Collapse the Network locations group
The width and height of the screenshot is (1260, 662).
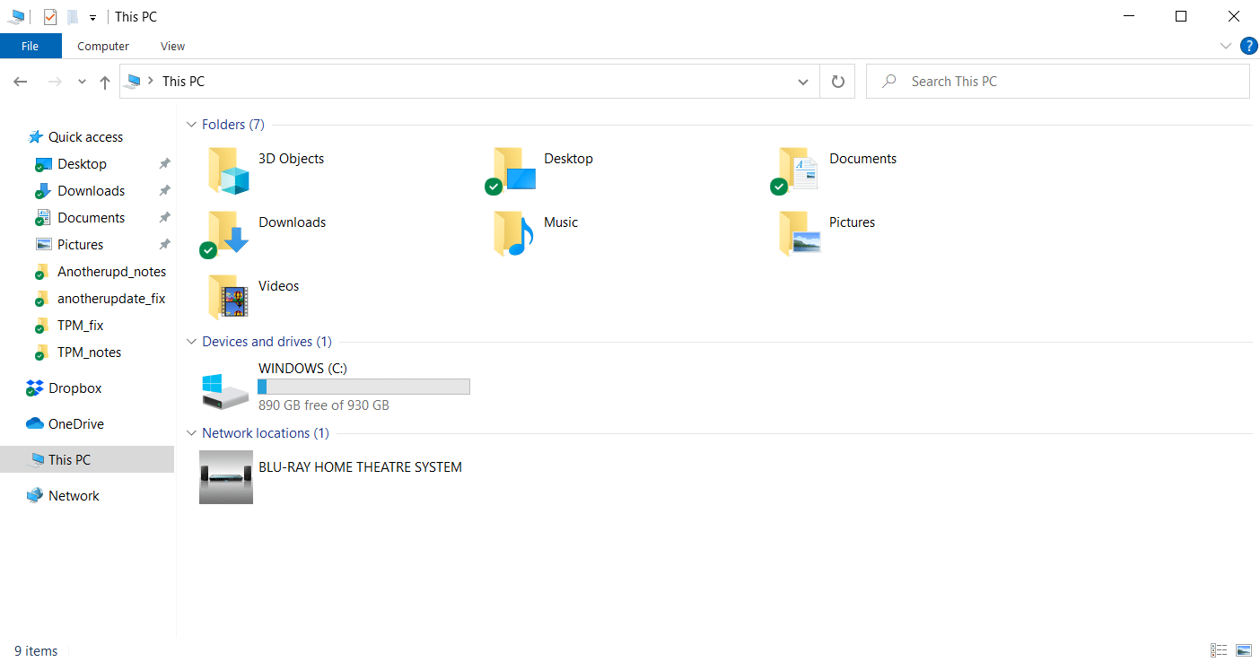[x=191, y=433]
